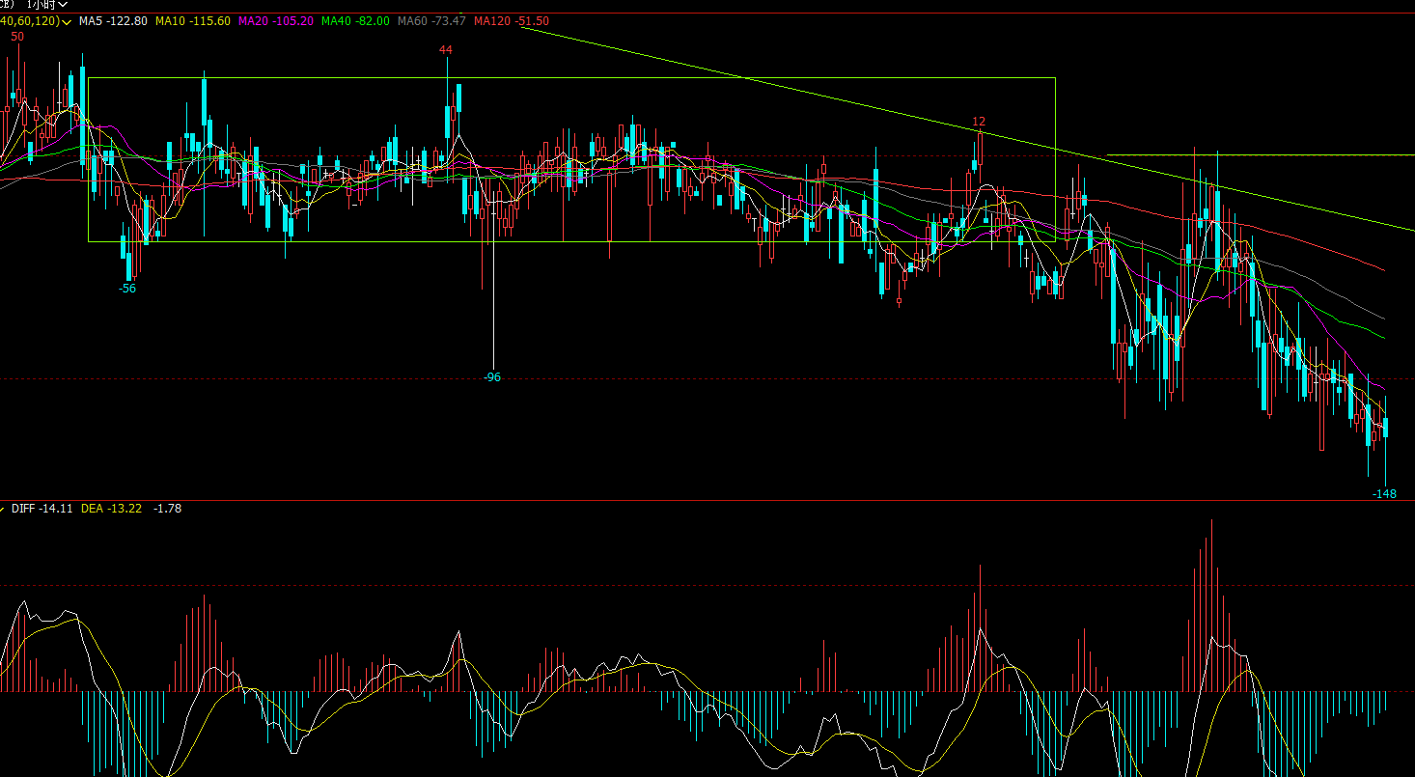Select the high marker labeled 50
Image resolution: width=1415 pixels, height=777 pixels.
pyautogui.click(x=17, y=37)
